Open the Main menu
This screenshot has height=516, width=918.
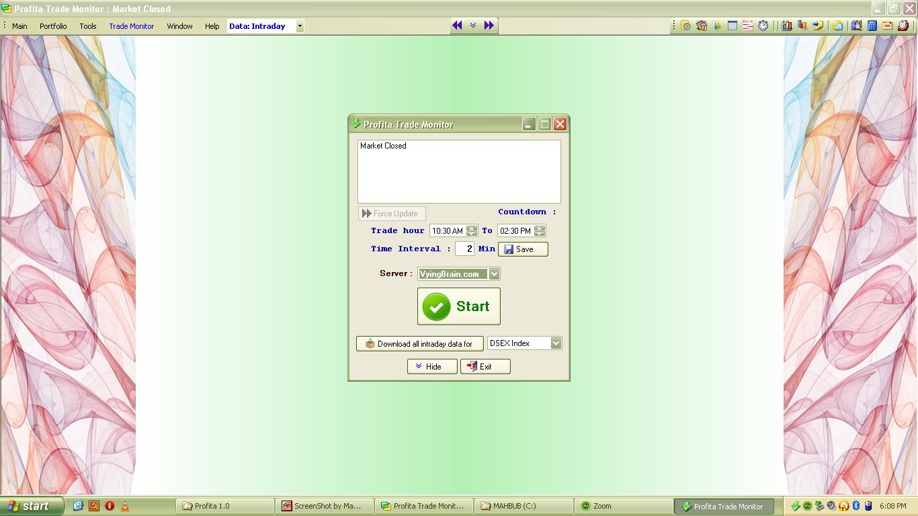[19, 26]
